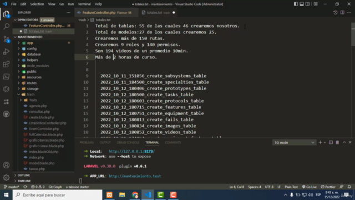The width and height of the screenshot is (355, 200).
Task: Open XAMPP icon in taskbar
Action: click(x=109, y=195)
